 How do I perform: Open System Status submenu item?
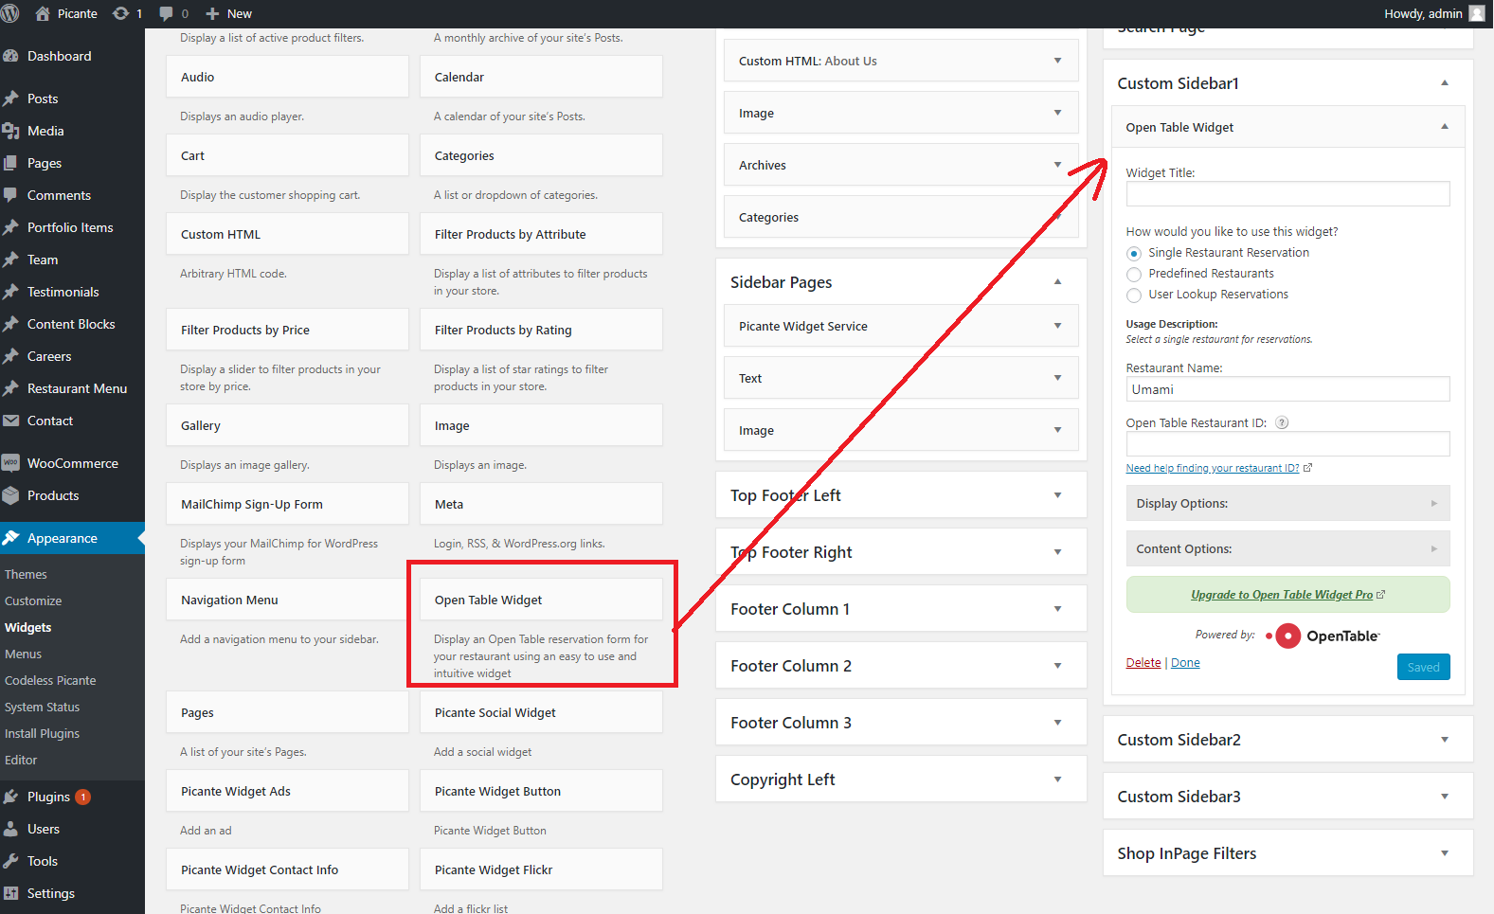42,708
